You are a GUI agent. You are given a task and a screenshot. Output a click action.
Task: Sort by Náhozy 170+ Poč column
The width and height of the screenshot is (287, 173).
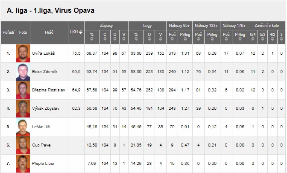point(226,35)
